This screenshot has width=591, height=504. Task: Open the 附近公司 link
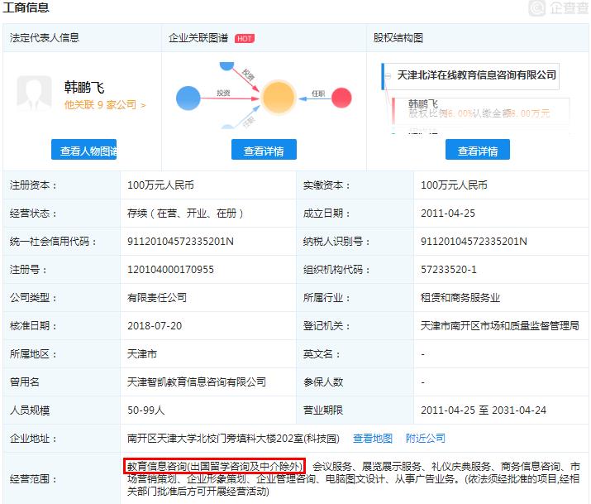click(426, 438)
